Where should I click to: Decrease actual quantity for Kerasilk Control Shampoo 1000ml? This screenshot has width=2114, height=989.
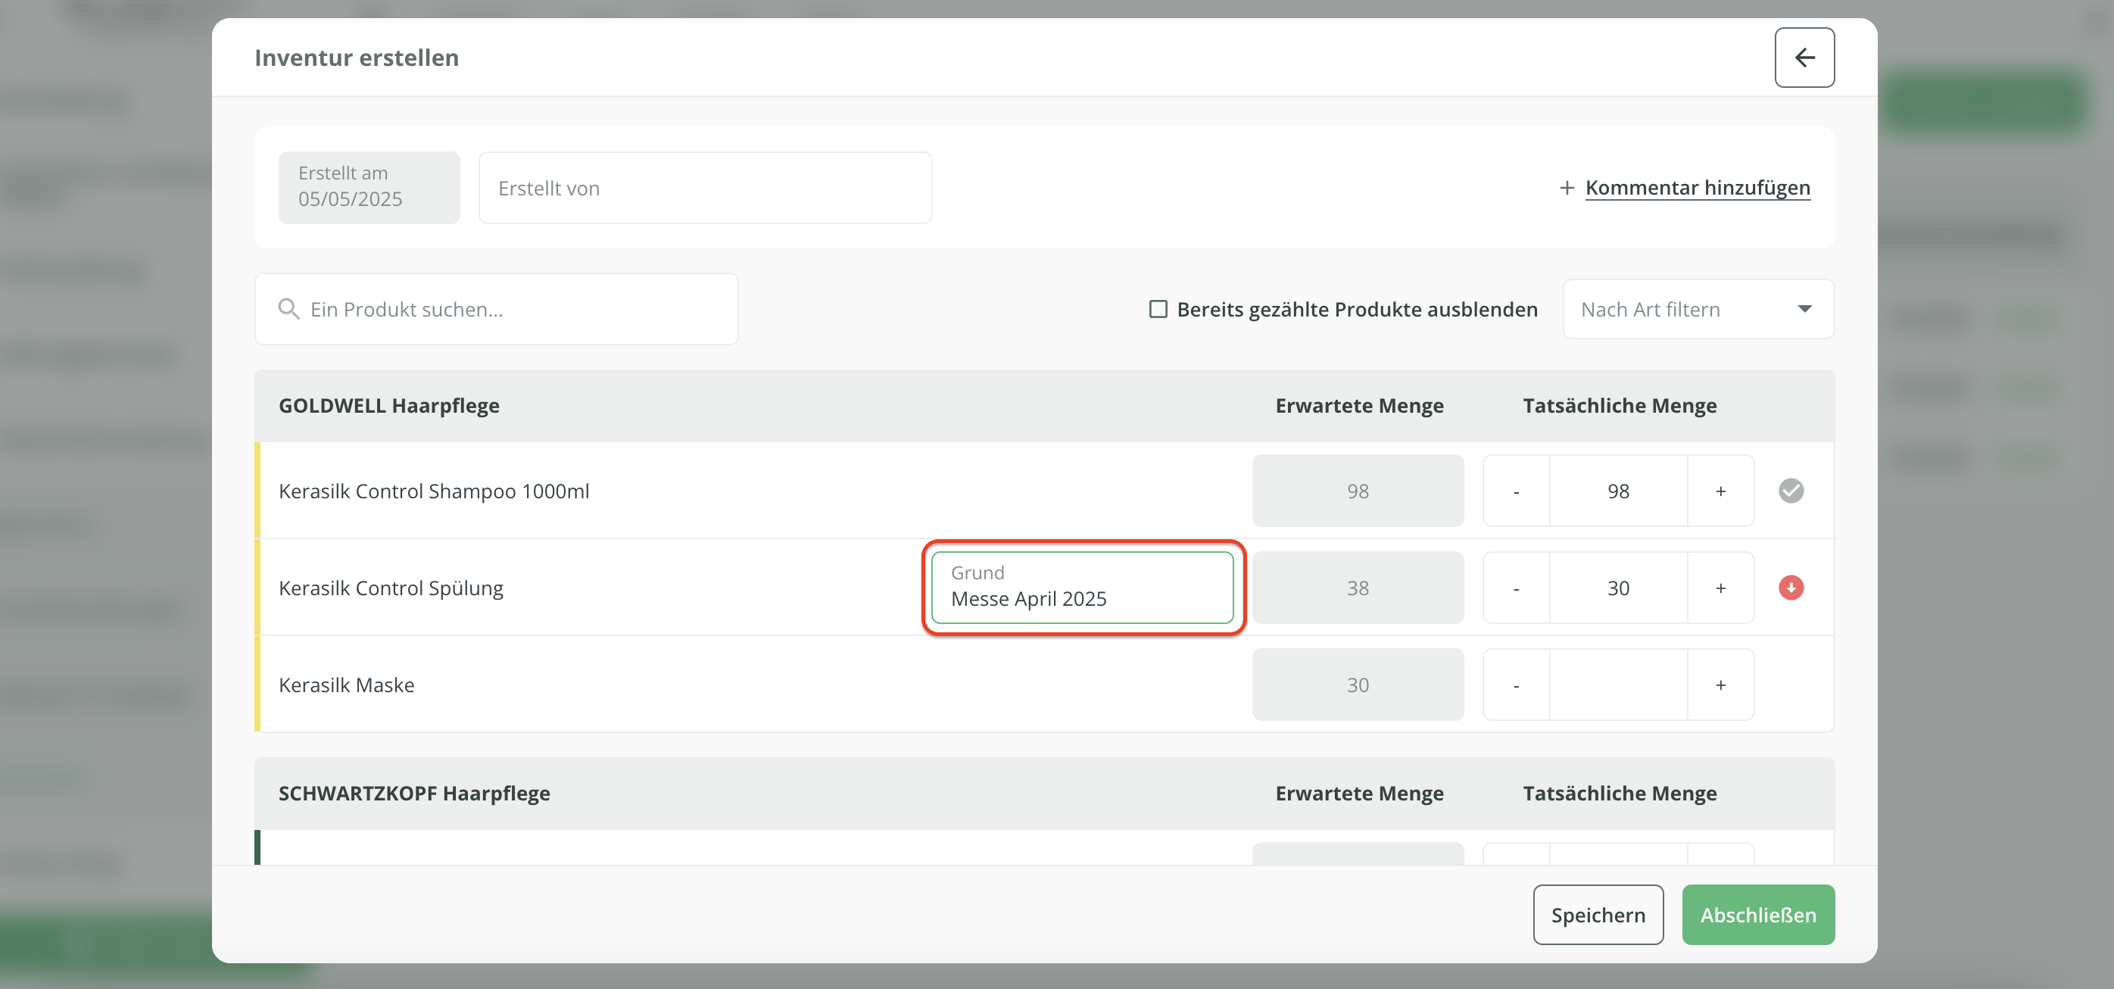pyautogui.click(x=1516, y=491)
